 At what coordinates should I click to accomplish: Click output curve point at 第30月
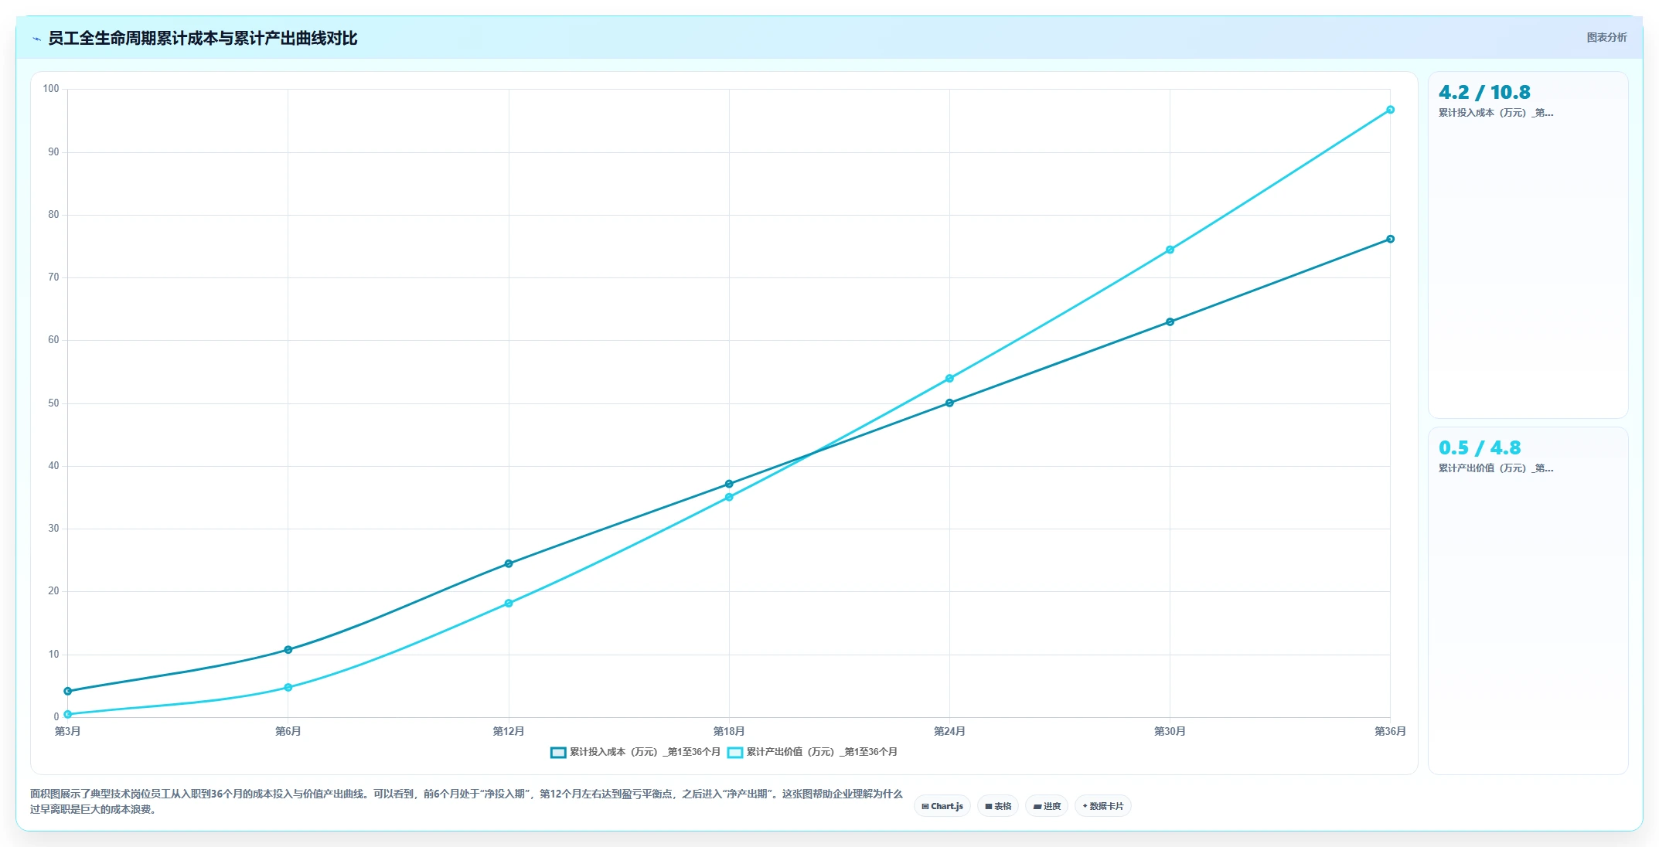pos(1170,250)
